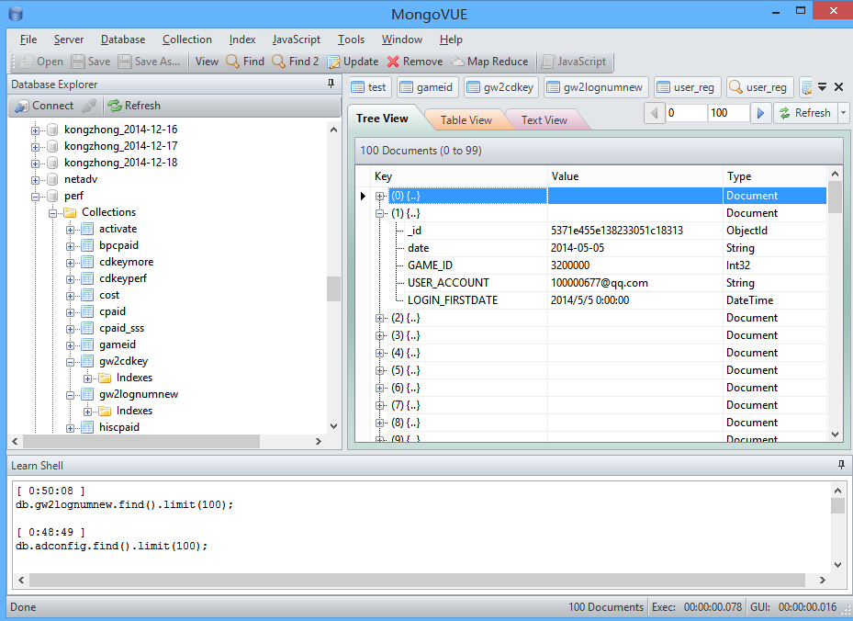Viewport: 853px width, 621px height.
Task: Click the red Remove icon
Action: pos(393,62)
